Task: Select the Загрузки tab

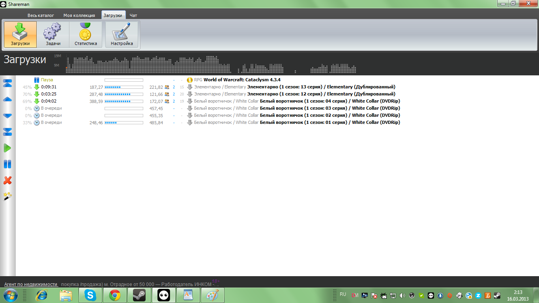Action: pos(114,15)
